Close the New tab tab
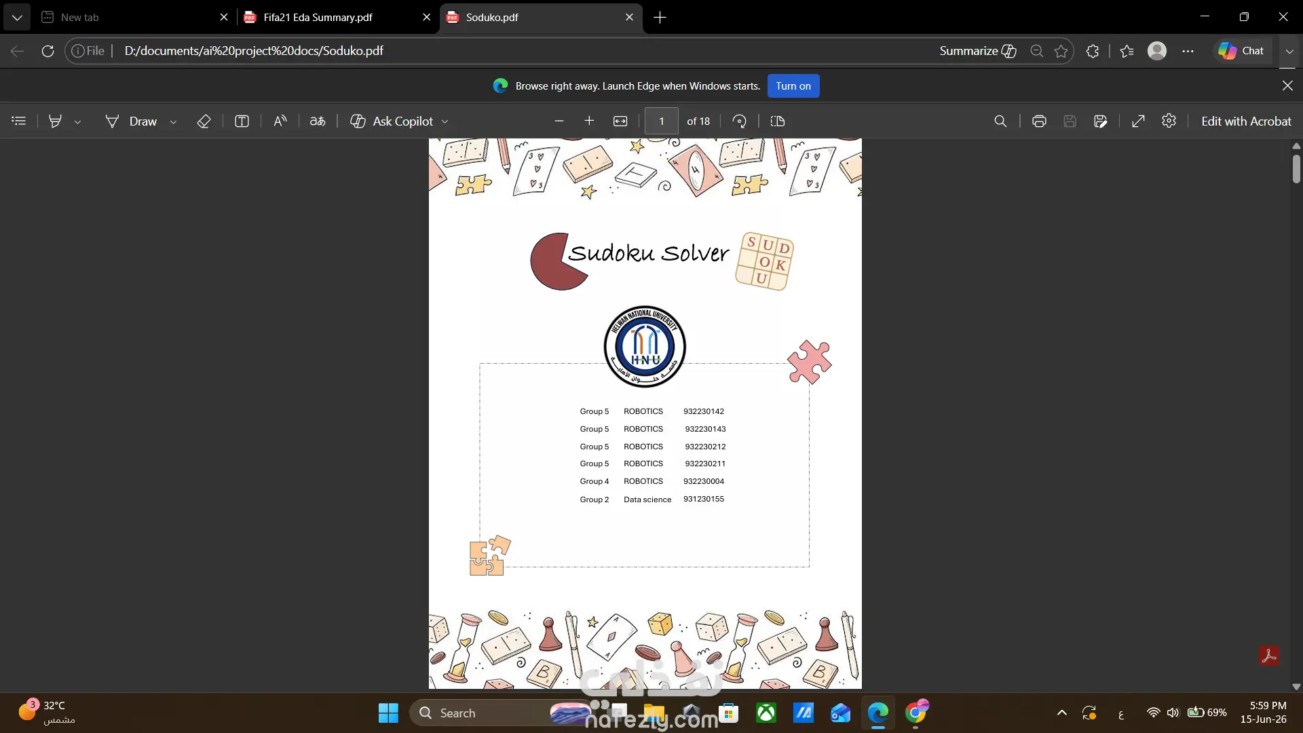Viewport: 1303px width, 733px height. pyautogui.click(x=224, y=17)
